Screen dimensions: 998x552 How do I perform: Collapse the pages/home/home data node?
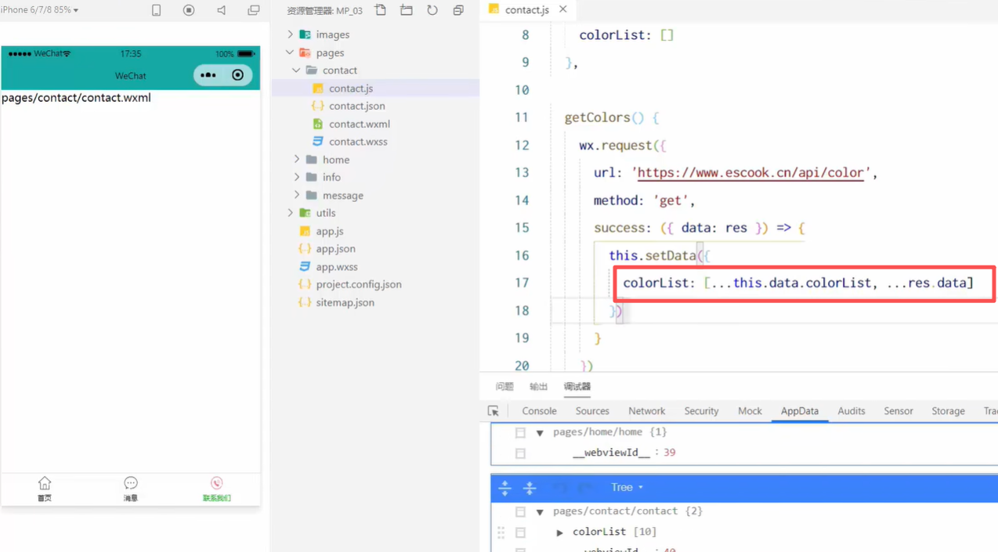(540, 433)
